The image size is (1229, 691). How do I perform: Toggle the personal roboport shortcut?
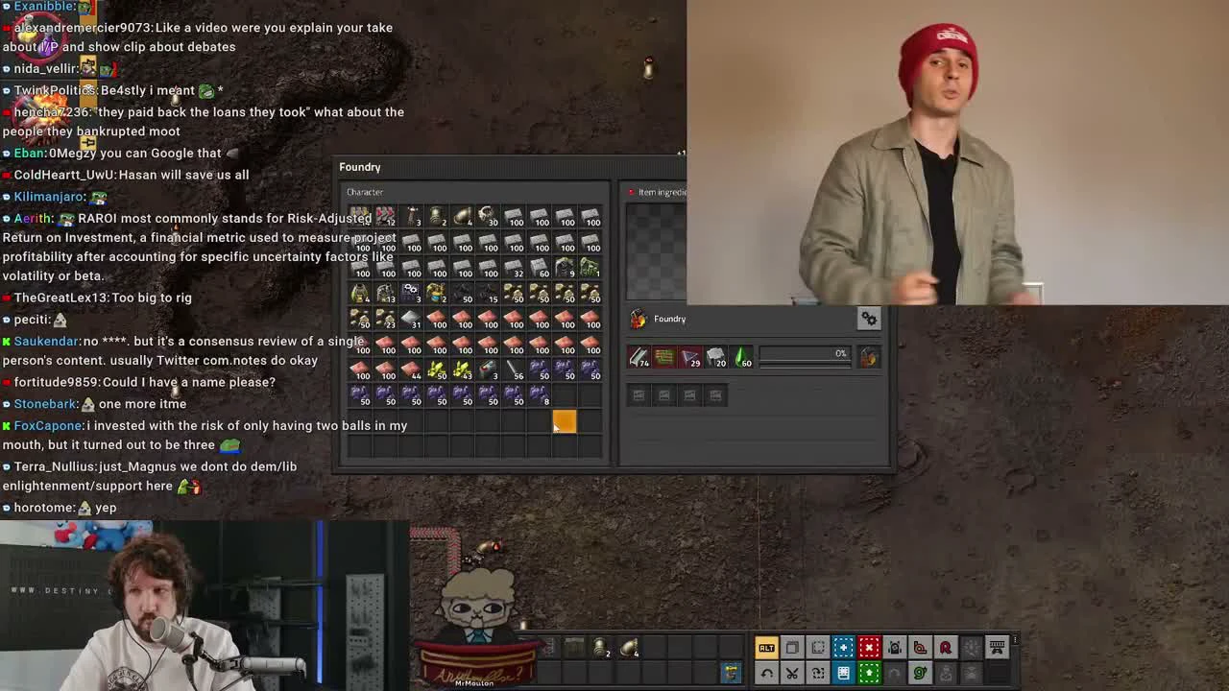coord(895,648)
